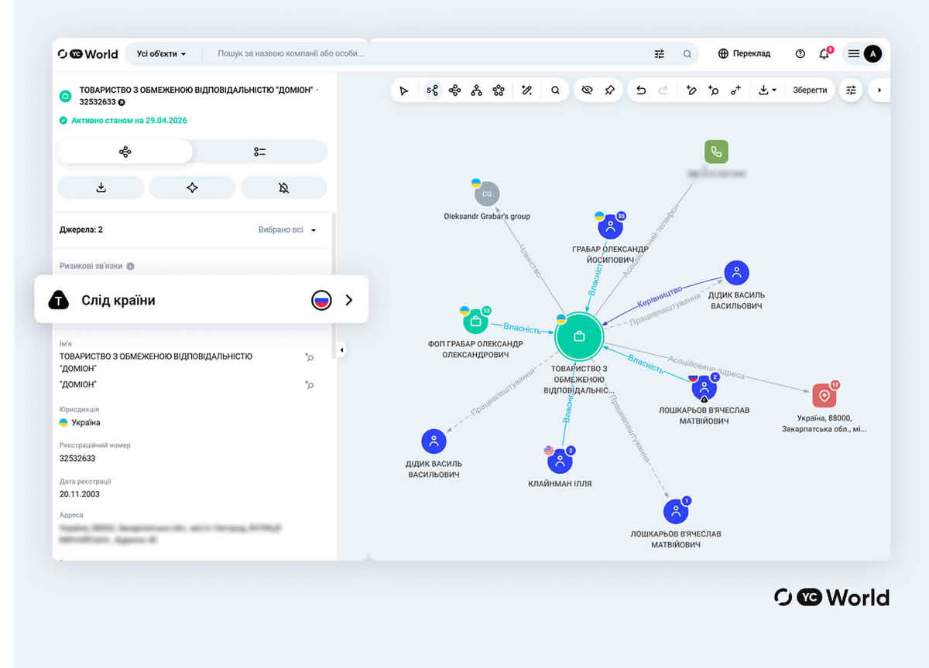Search by short name ДОМІОН icon
Screen dimensions: 929x668
point(310,384)
